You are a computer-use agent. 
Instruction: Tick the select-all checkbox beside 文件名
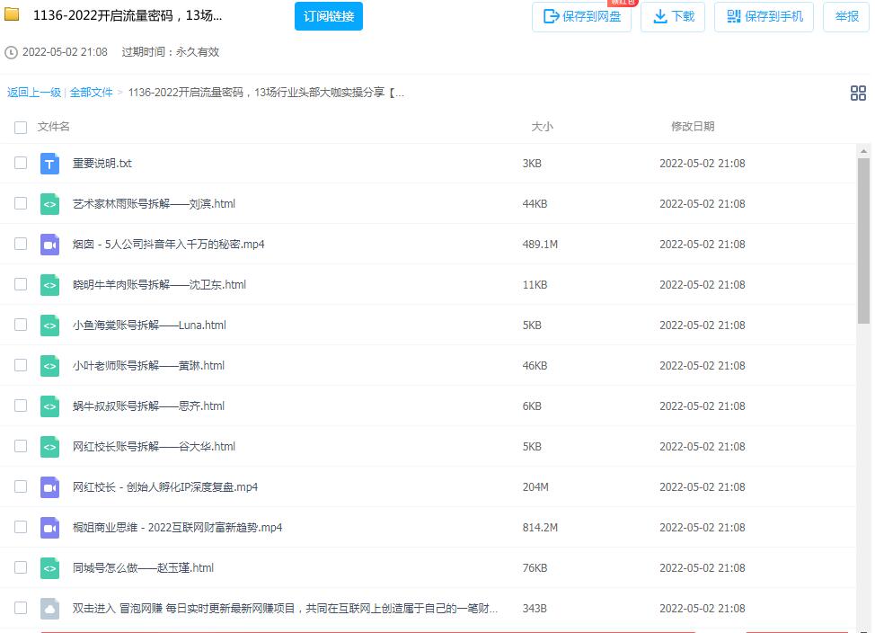click(x=21, y=128)
